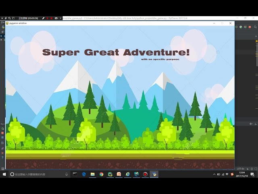This screenshot has height=194, width=258.
Task: Open the Windows Start menu
Action: coord(4,174)
